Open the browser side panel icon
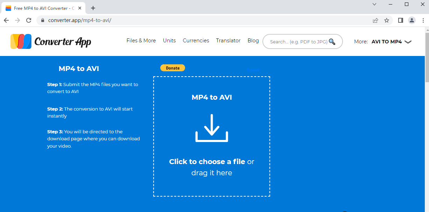 pyautogui.click(x=400, y=20)
